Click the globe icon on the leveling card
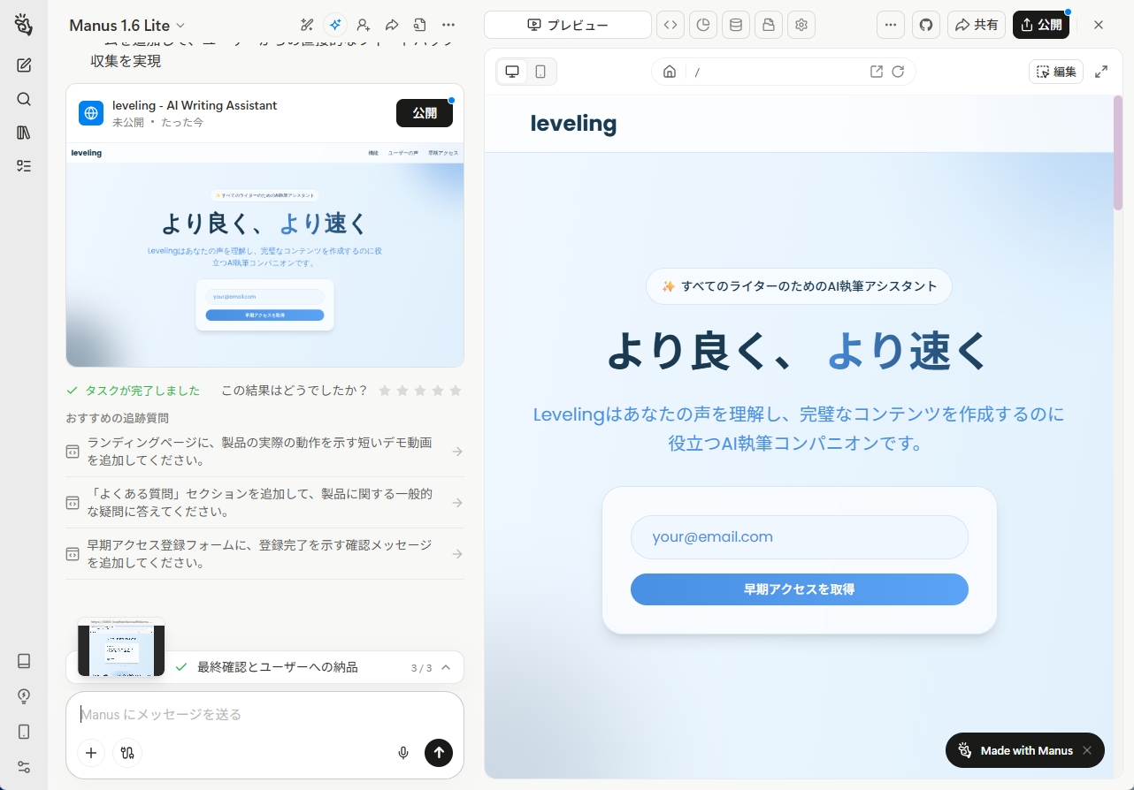The width and height of the screenshot is (1134, 790). click(91, 113)
